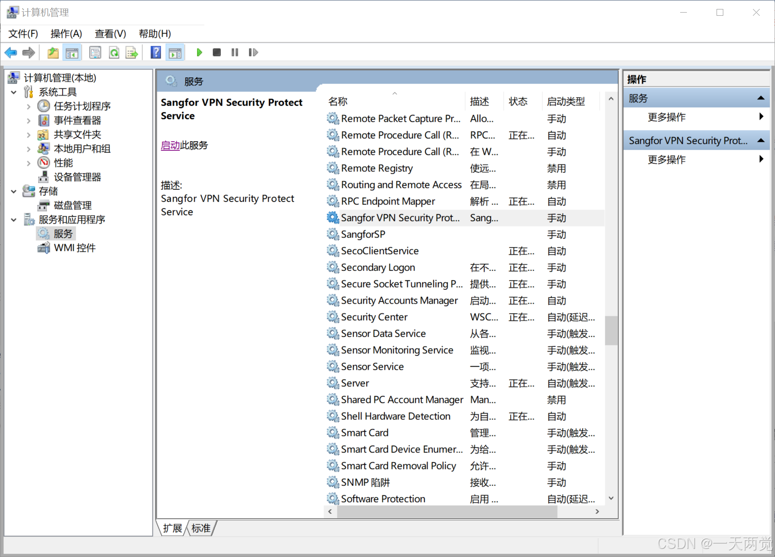The image size is (775, 557).
Task: Open 设备管理器 in the tree
Action: [x=77, y=177]
